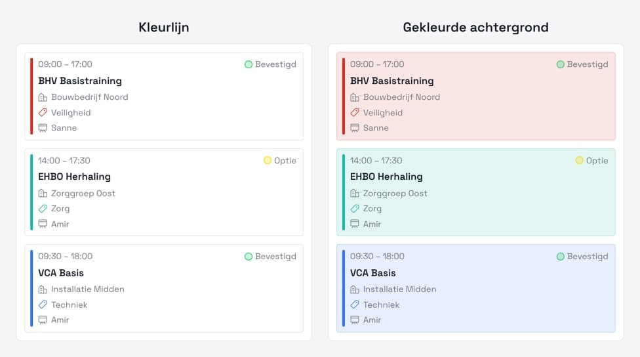Open VCA Basis title in Gekleurde achtergrond column
The width and height of the screenshot is (640, 357).
(x=372, y=273)
